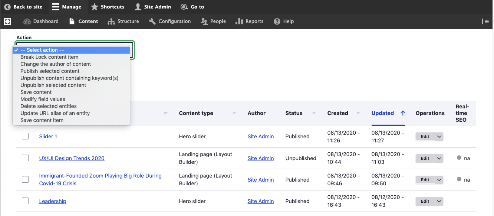Sort the table by the Updated column
The width and height of the screenshot is (494, 216).
click(383, 113)
